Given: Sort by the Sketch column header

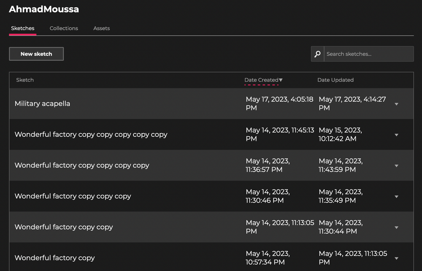Looking at the screenshot, I should click(25, 80).
